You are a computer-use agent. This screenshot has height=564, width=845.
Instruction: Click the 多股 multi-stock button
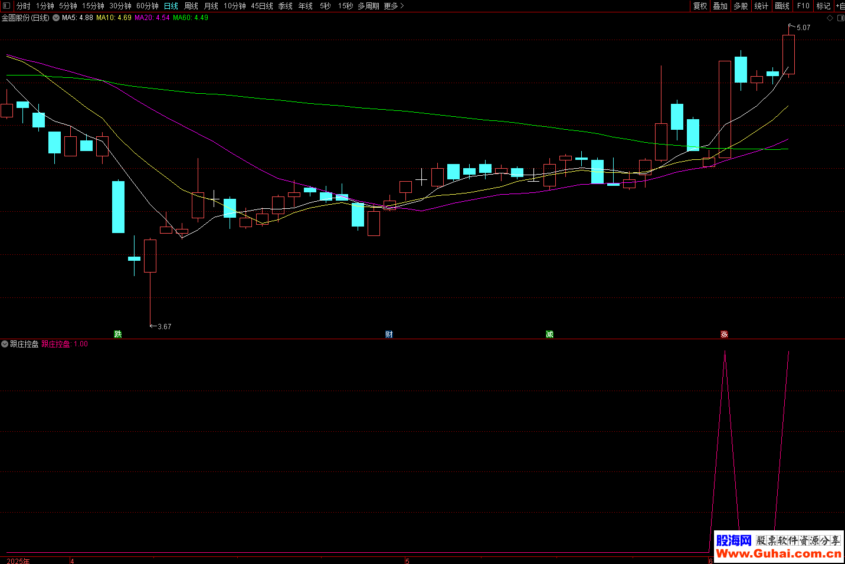point(741,6)
